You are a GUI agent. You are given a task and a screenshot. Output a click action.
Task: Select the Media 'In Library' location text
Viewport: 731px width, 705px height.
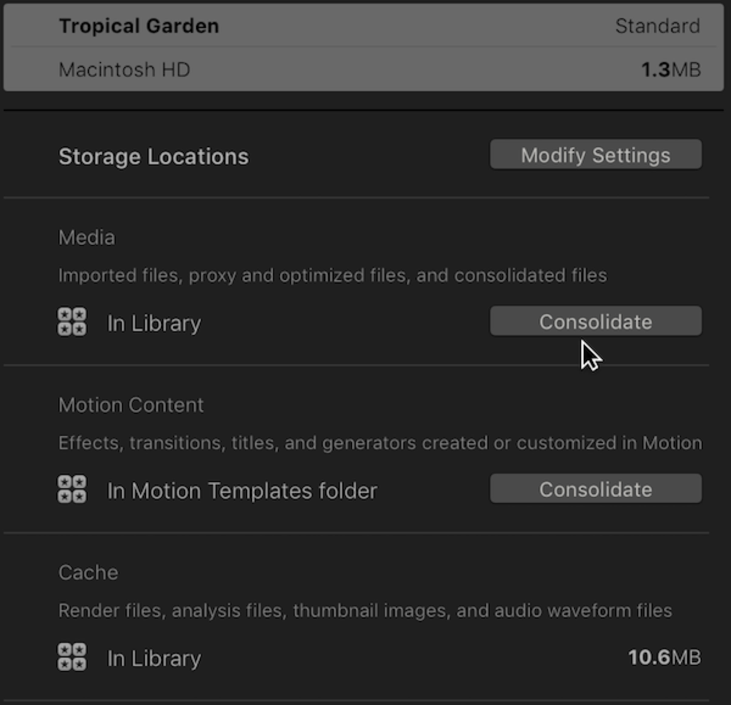(154, 323)
